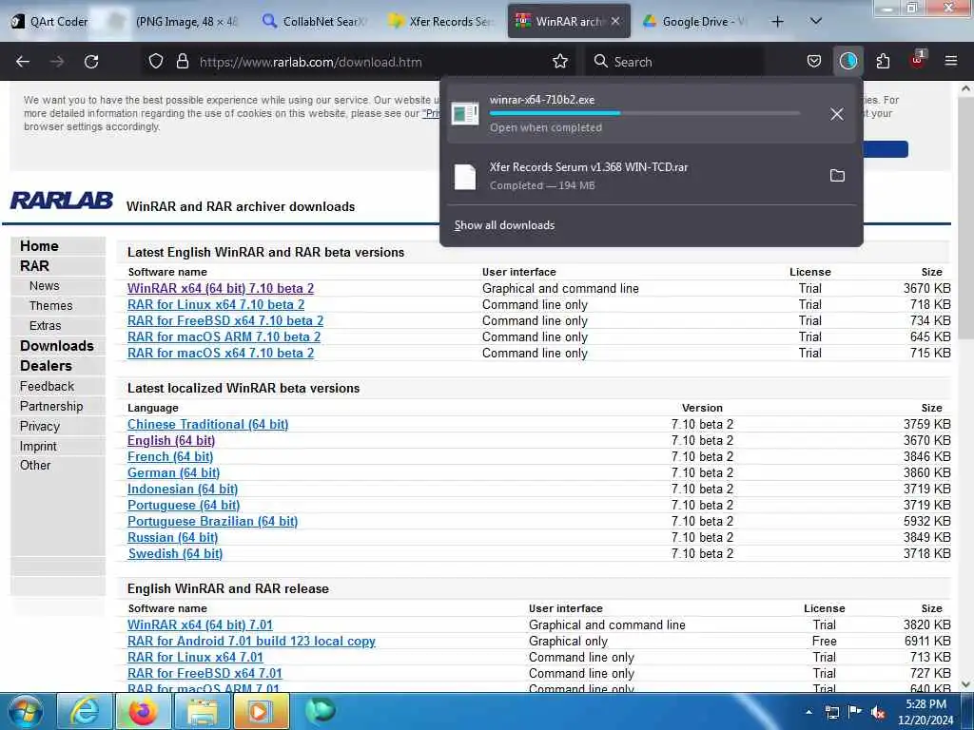Image resolution: width=974 pixels, height=730 pixels.
Task: Open a new browser tab
Action: pos(777,22)
